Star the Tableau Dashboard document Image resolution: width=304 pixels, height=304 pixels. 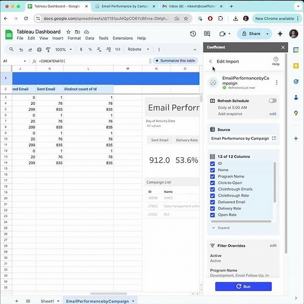click(68, 32)
